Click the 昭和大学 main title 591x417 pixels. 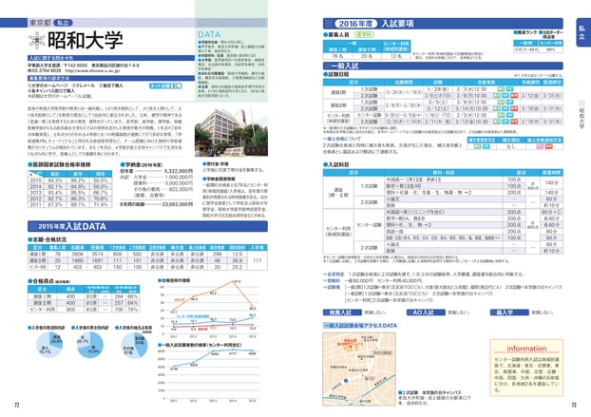pos(86,40)
